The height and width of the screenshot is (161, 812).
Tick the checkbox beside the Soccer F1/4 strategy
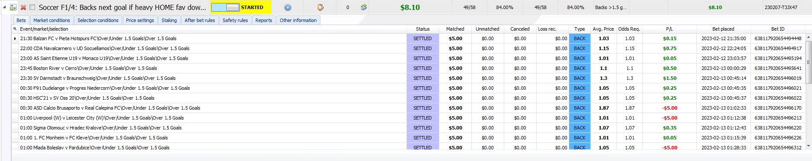tap(32, 7)
